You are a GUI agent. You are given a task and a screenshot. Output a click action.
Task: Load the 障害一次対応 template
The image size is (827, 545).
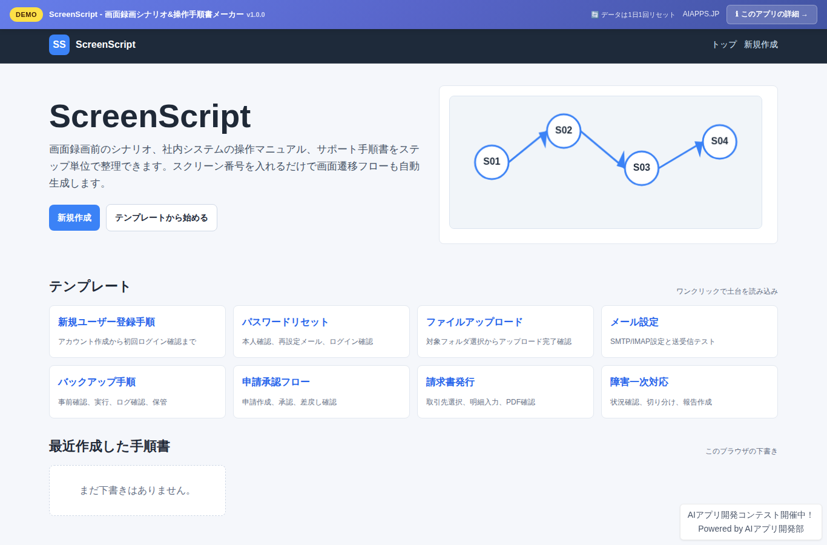pyautogui.click(x=690, y=392)
